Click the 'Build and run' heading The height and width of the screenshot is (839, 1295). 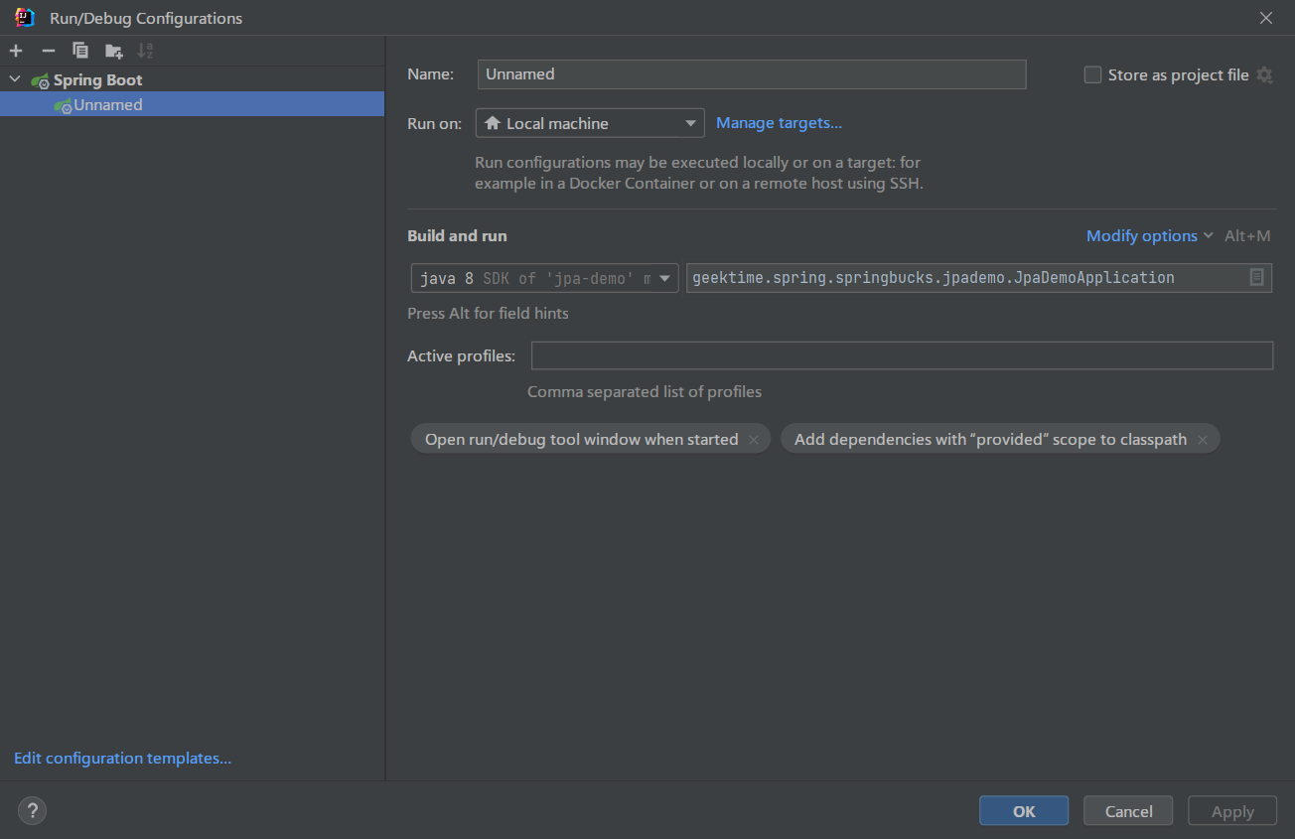click(457, 235)
